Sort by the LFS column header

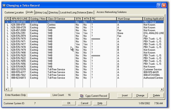[x=7, y=19]
